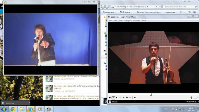Expand the Упорядочить dropdown

pos(109,12)
